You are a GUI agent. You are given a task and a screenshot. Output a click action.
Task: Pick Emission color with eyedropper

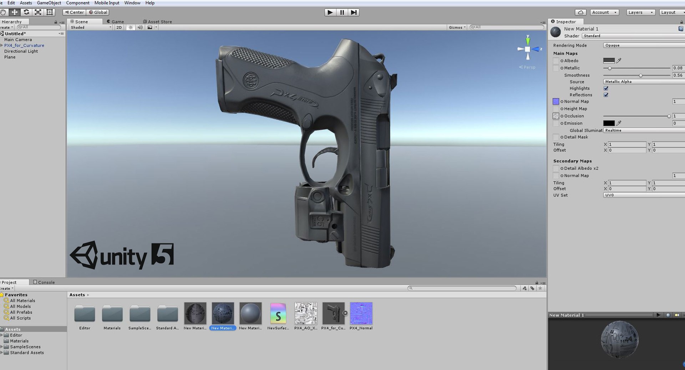[619, 123]
